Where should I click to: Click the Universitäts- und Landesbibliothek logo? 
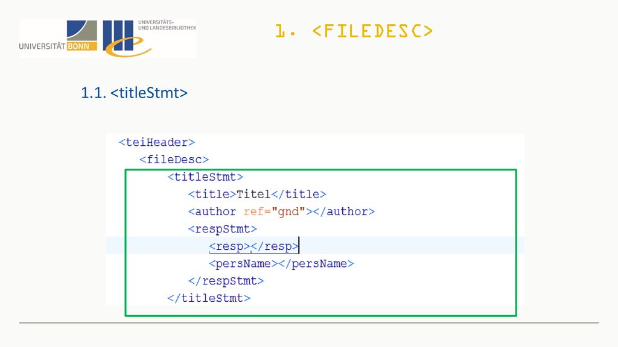tap(150, 38)
